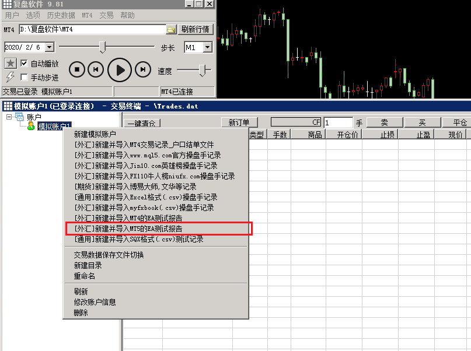Click the lot size input field
This screenshot has width=471, height=351.
pos(339,122)
